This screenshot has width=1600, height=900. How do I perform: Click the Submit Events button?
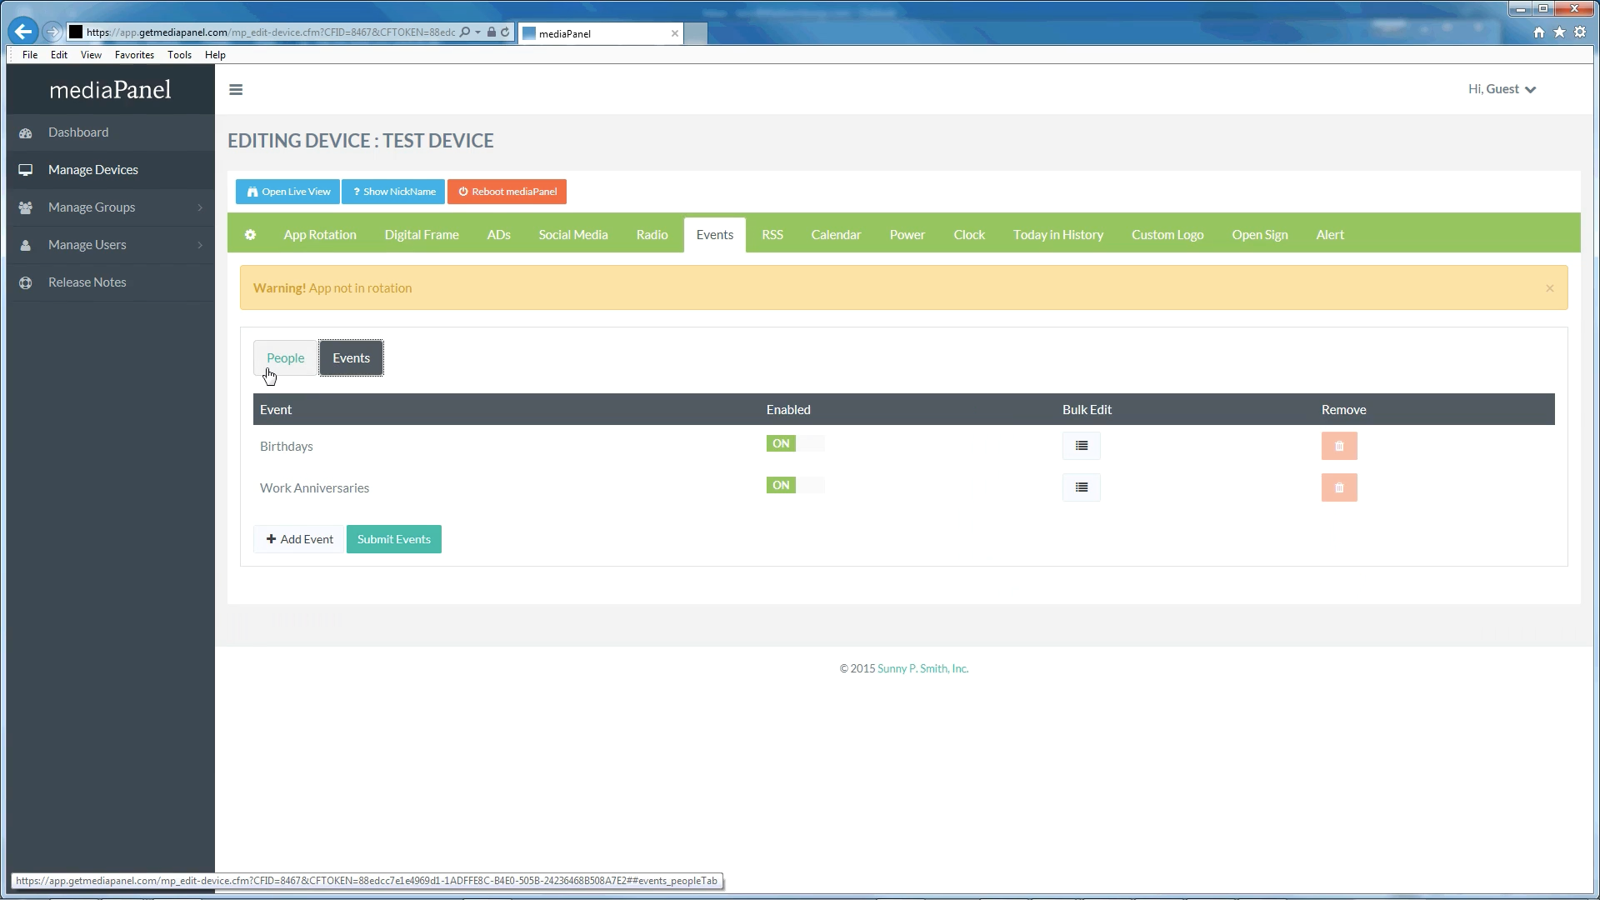click(x=393, y=539)
